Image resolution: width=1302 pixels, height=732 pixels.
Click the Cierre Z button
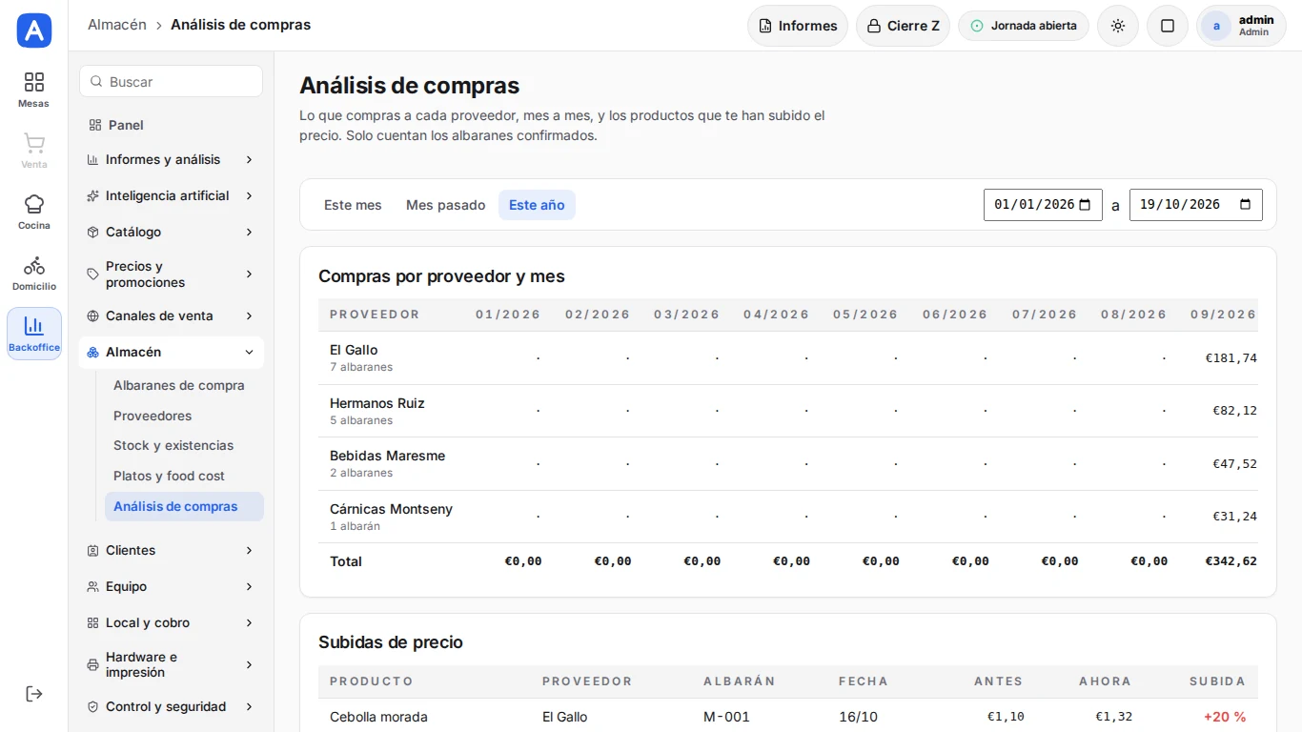point(903,26)
